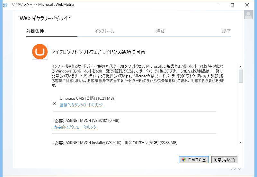Select the インストール step tab

105,31
